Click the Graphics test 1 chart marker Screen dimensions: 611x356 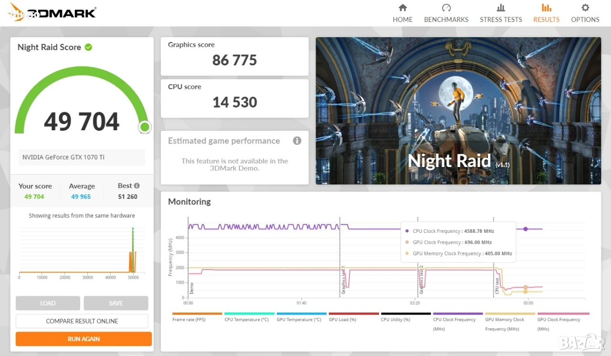coord(343,279)
